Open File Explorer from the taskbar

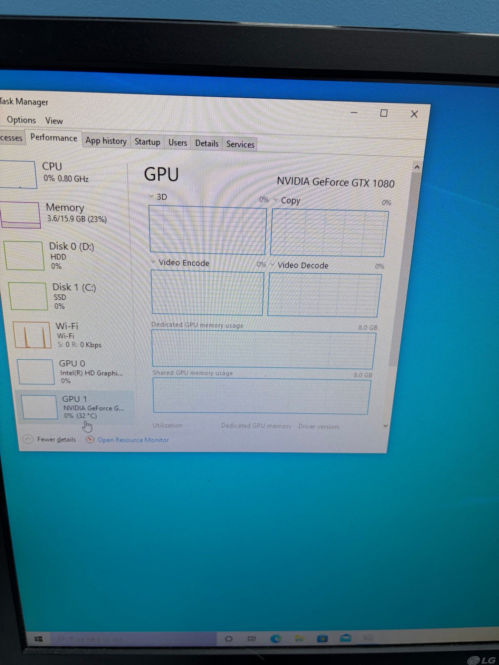click(299, 638)
